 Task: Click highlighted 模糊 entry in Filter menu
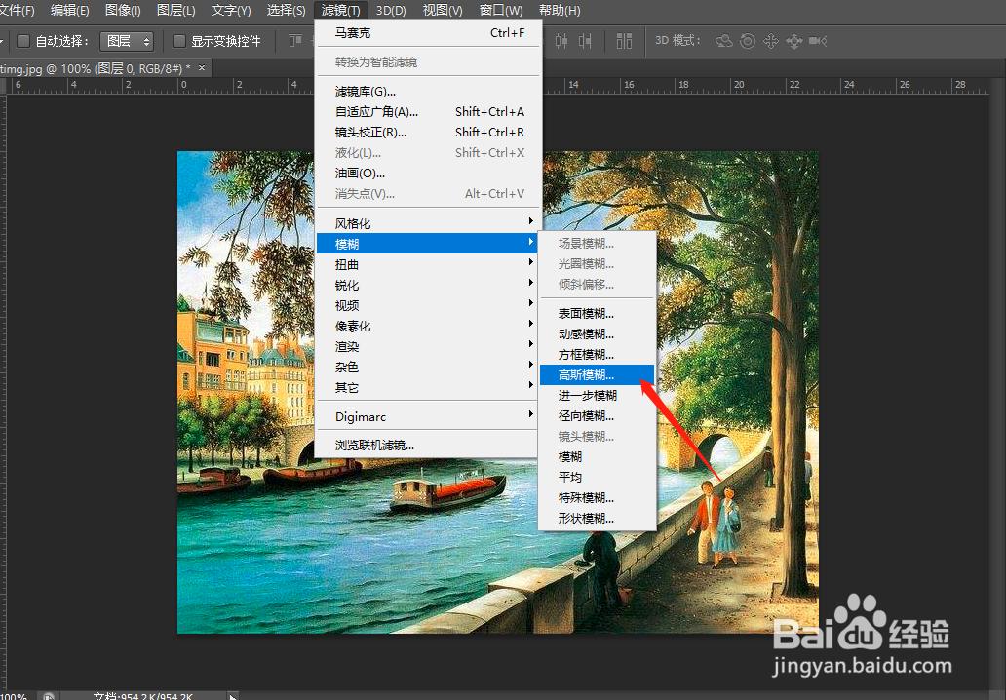pyautogui.click(x=428, y=244)
